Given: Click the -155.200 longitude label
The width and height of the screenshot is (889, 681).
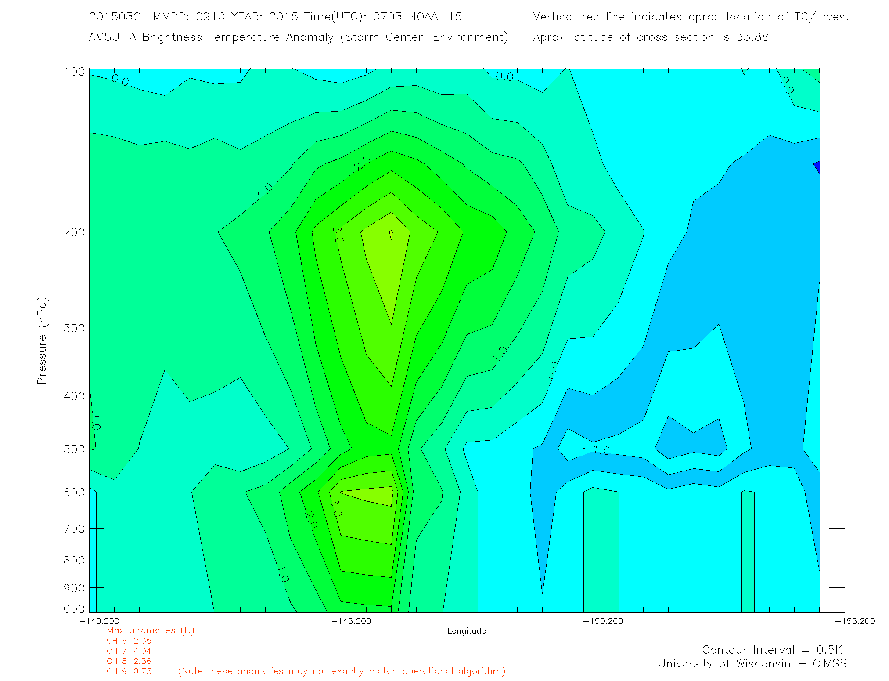Looking at the screenshot, I should coord(854,621).
